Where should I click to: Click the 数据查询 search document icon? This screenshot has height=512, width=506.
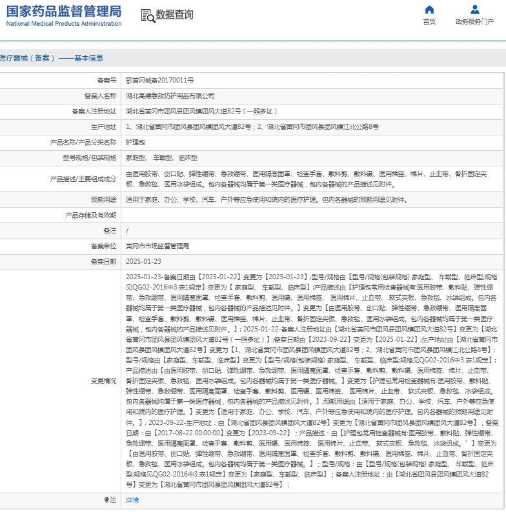point(148,15)
